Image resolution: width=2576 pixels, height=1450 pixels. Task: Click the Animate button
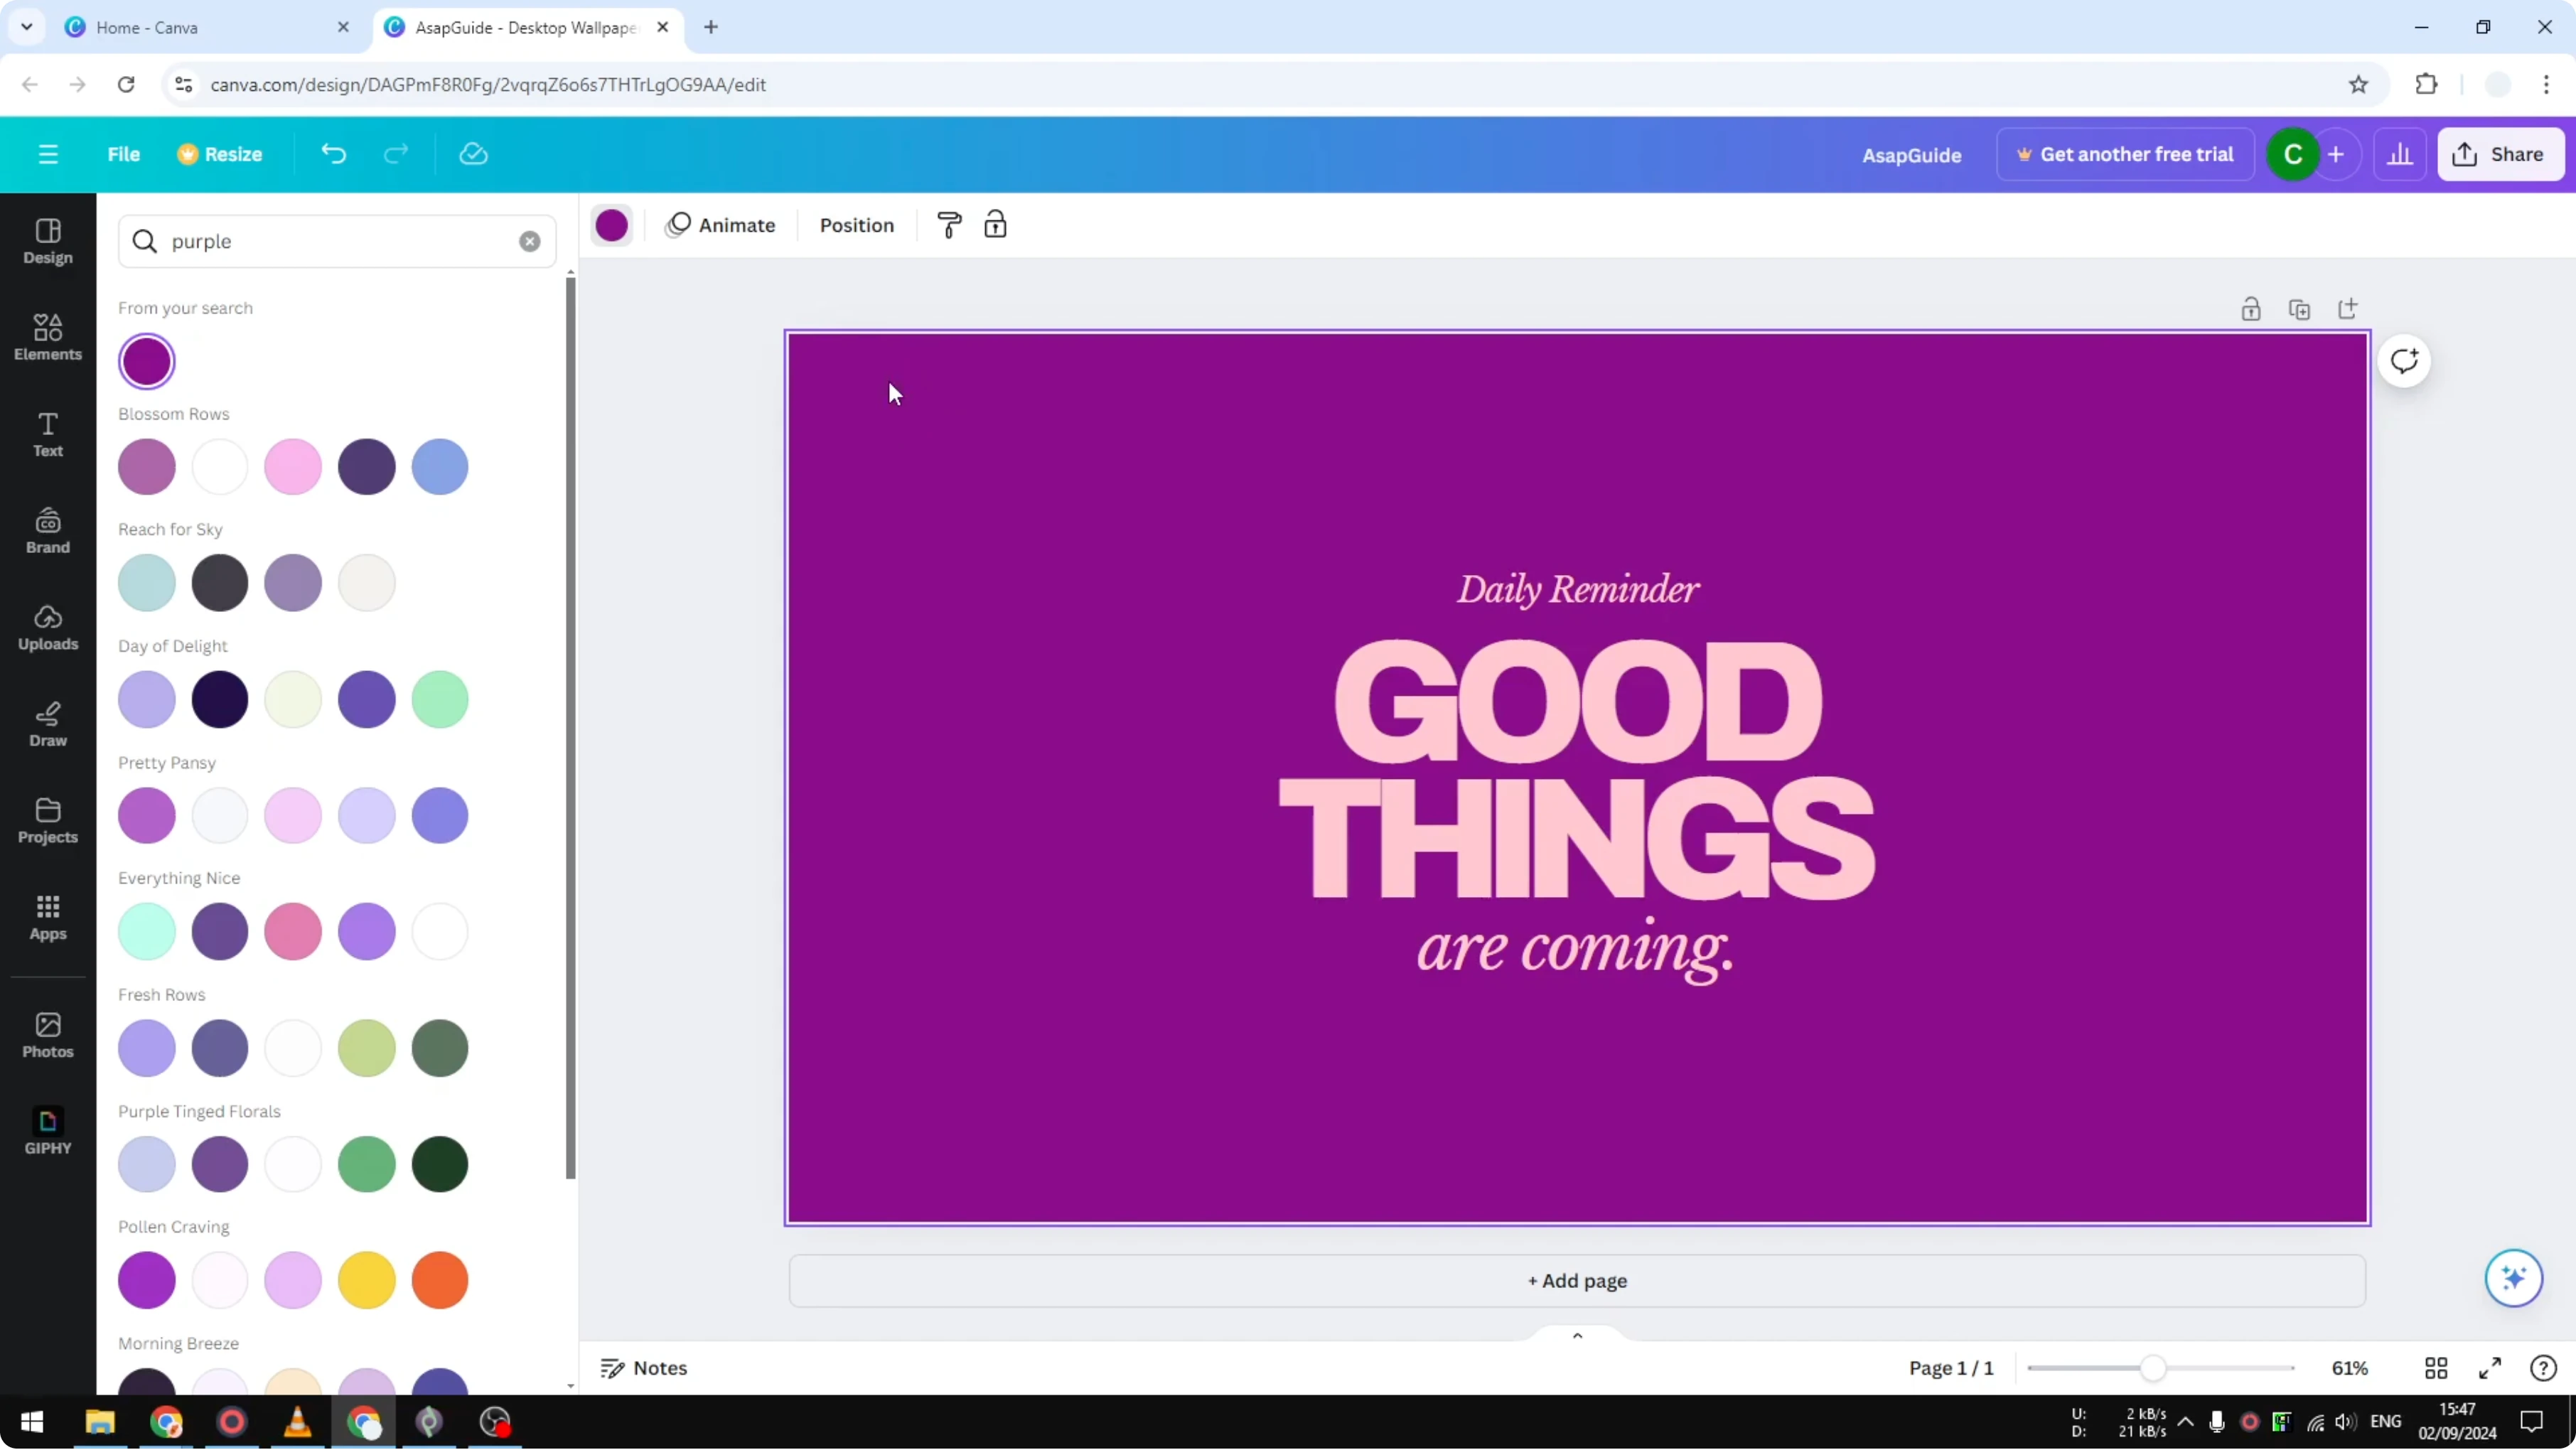(721, 225)
